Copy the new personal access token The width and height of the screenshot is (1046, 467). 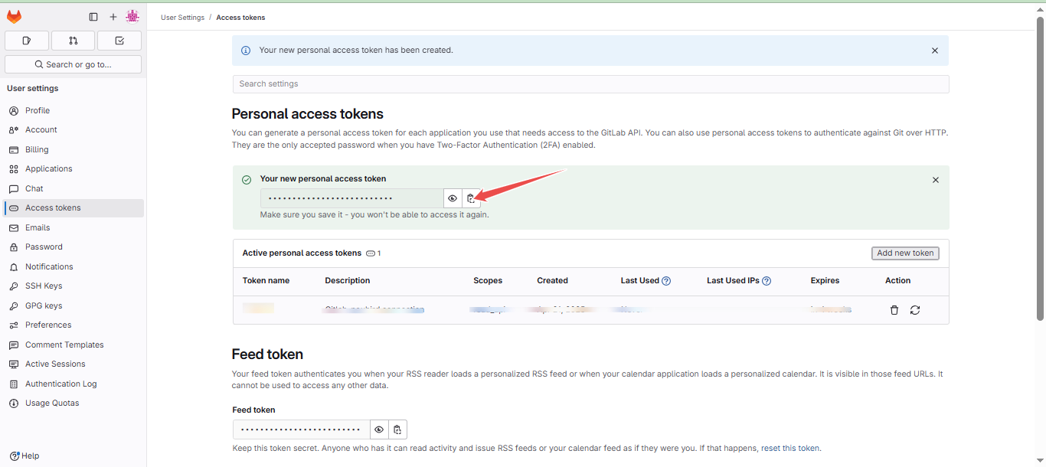tap(471, 198)
